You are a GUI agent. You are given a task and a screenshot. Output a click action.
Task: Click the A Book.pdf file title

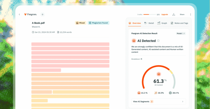pyautogui.click(x=38, y=23)
